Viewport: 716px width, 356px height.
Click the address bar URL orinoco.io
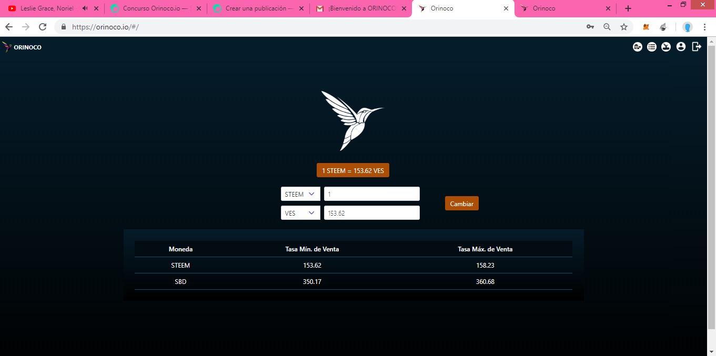pyautogui.click(x=105, y=27)
